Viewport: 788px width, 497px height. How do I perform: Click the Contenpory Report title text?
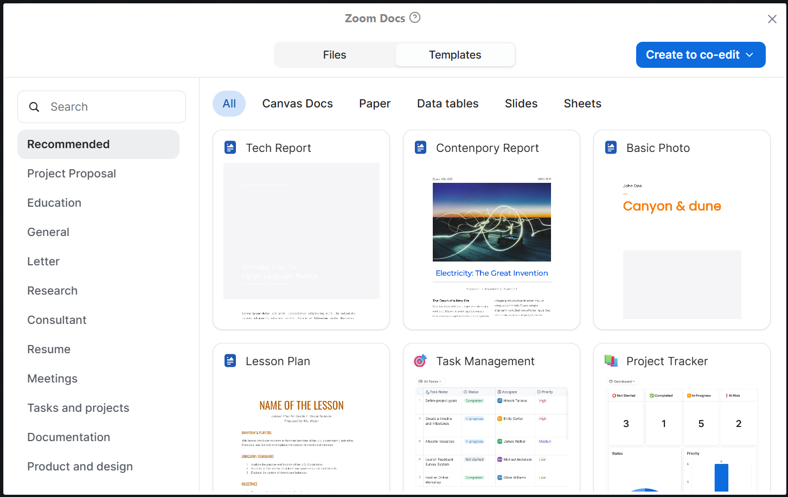[x=487, y=148]
